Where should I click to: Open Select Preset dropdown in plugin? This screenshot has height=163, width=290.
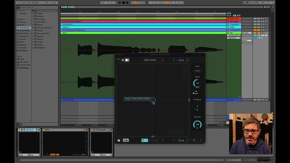(x=153, y=60)
